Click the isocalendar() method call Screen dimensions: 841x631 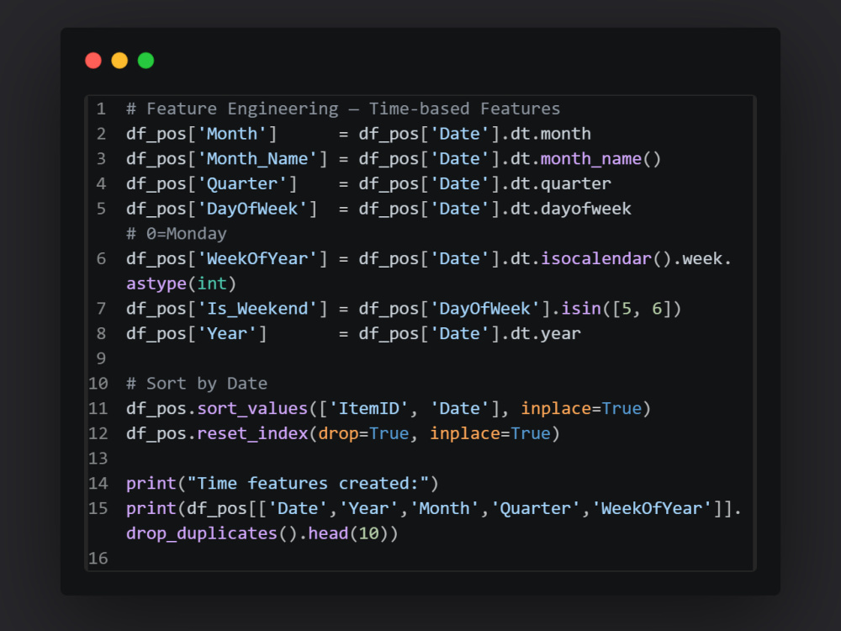606,258
